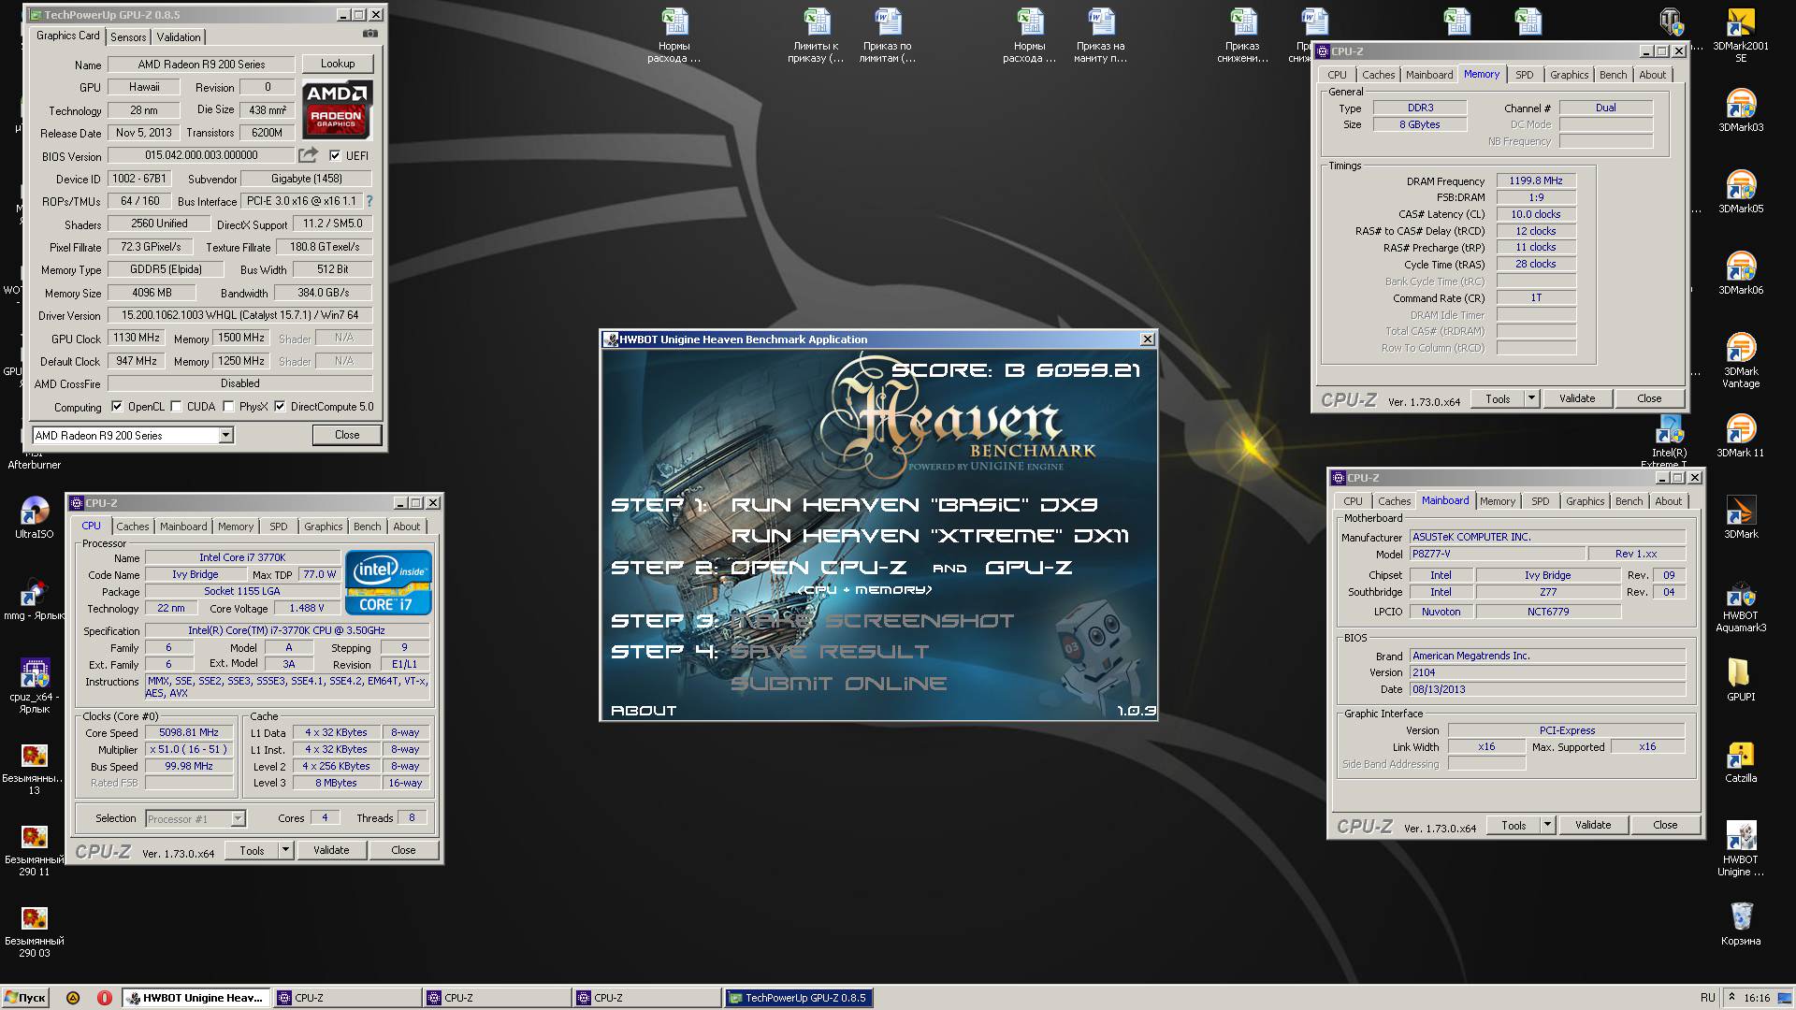
Task: Open the Безымянный 290 11 image file
Action: coord(35,849)
